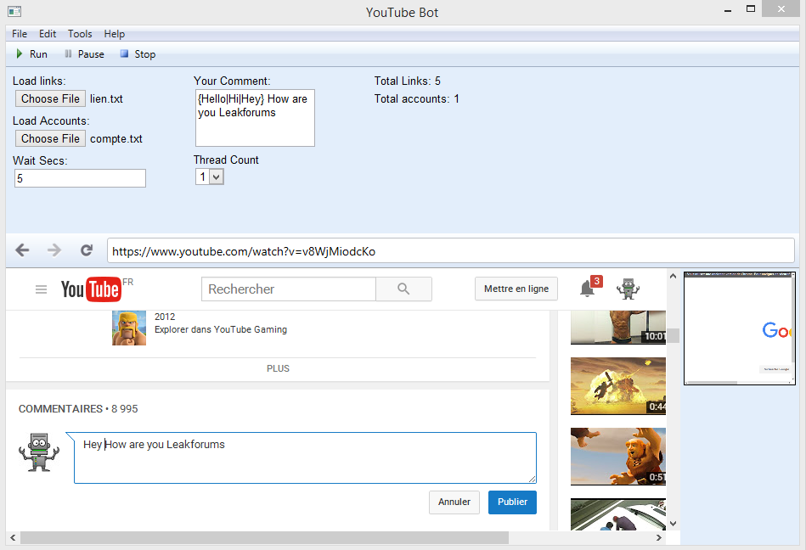Click the Clash of Clans barbarian game icon
This screenshot has width=806, height=550.
pos(129,328)
